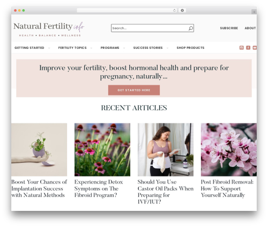This screenshot has width=268, height=227.
Task: Click the Natural Fertility Info logo
Action: pos(49,29)
